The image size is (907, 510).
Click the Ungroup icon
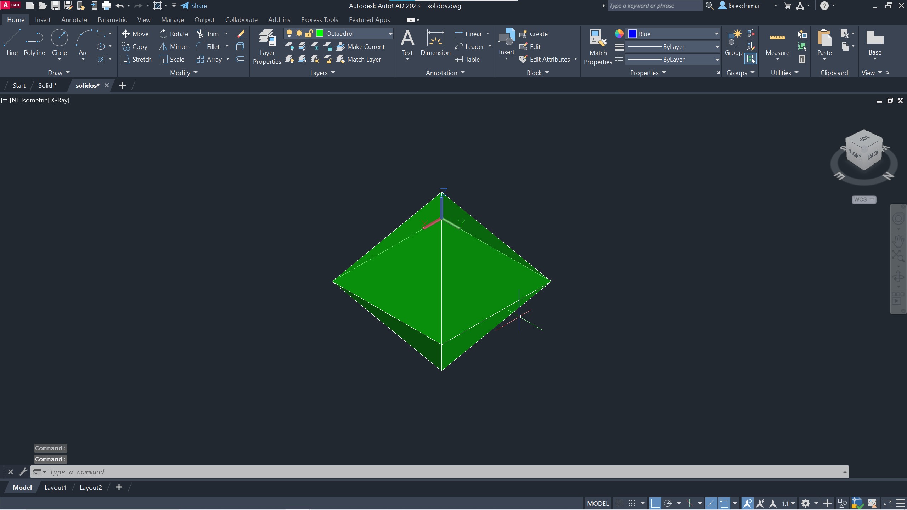(x=751, y=34)
